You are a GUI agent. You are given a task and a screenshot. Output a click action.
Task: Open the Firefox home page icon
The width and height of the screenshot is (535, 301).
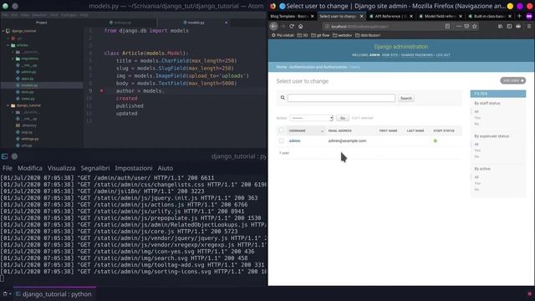pyautogui.click(x=301, y=26)
